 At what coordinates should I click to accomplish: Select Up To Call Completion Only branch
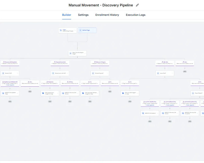(190, 103)
